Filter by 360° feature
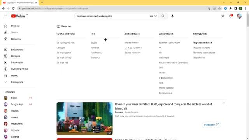The image size is (249, 140). tap(161, 68)
